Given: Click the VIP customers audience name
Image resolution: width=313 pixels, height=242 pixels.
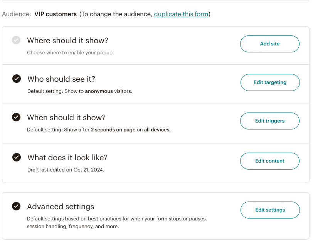Looking at the screenshot, I should (x=56, y=14).
